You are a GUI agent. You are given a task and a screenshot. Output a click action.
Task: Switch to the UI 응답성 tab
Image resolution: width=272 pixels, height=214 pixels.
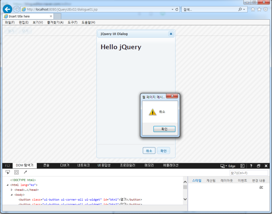(104, 165)
